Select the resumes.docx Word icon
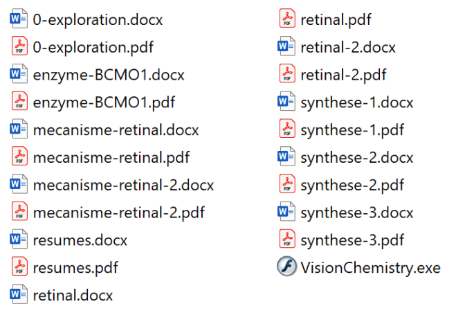The width and height of the screenshot is (456, 313). [x=19, y=240]
